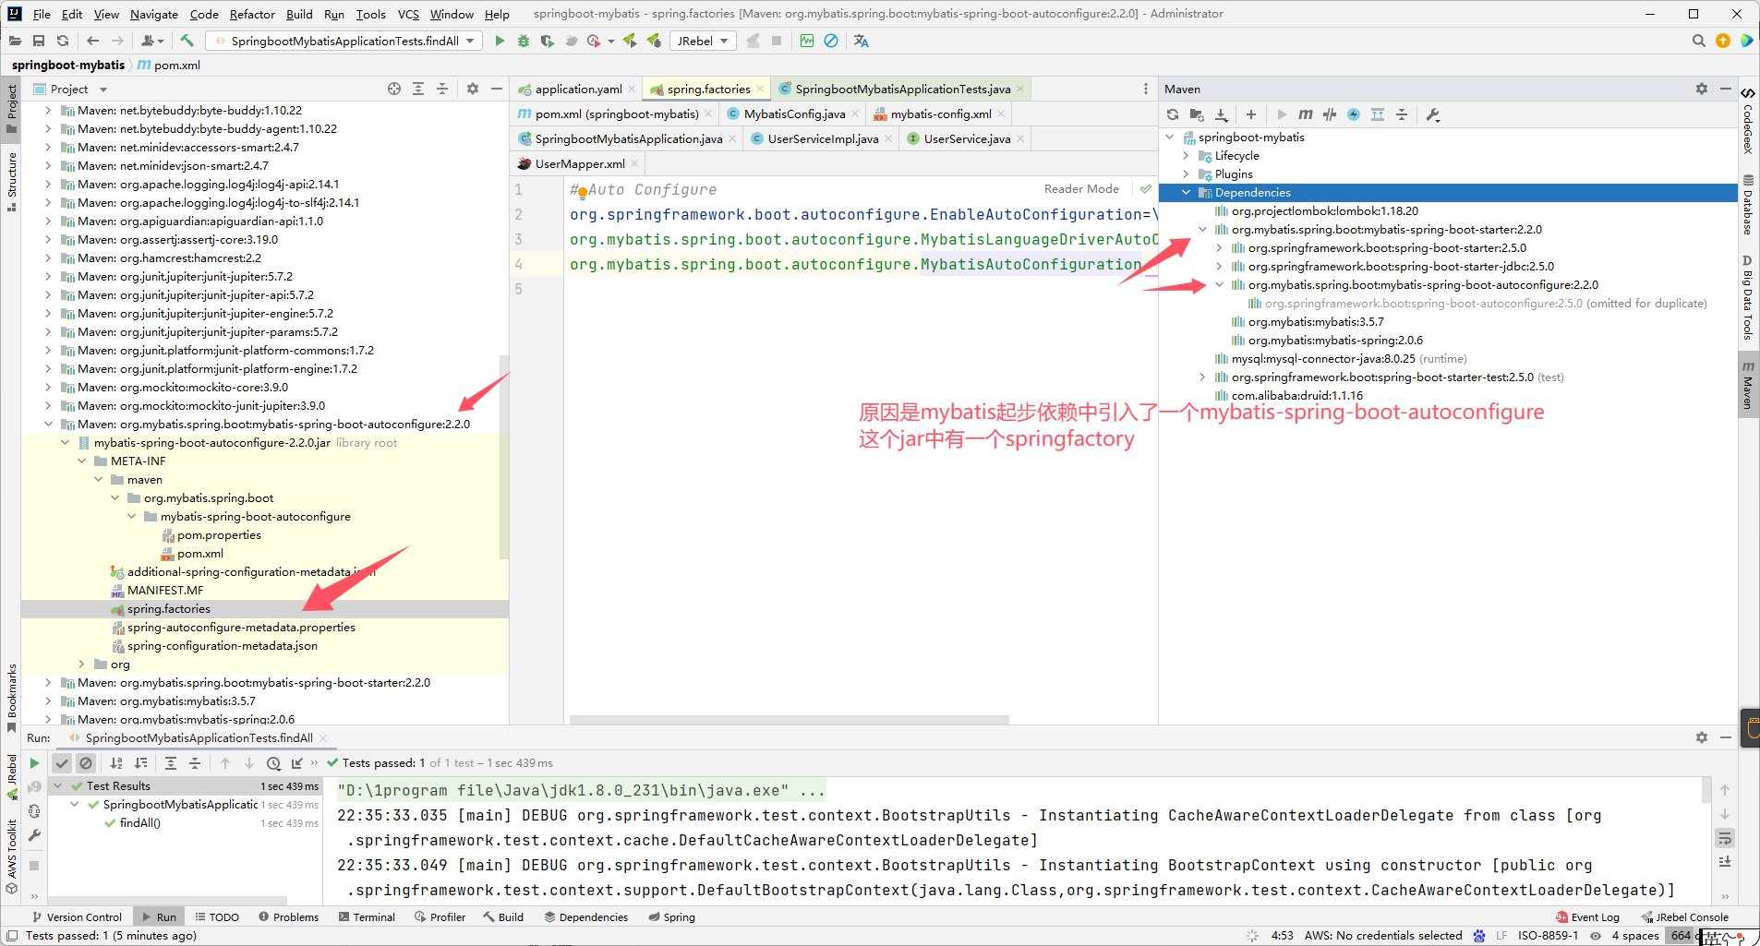Image resolution: width=1760 pixels, height=946 pixels.
Task: Toggle Show Passed tests checkmark
Action: (62, 763)
